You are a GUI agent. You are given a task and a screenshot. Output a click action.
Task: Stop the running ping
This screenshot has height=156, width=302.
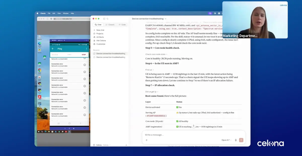point(84,55)
